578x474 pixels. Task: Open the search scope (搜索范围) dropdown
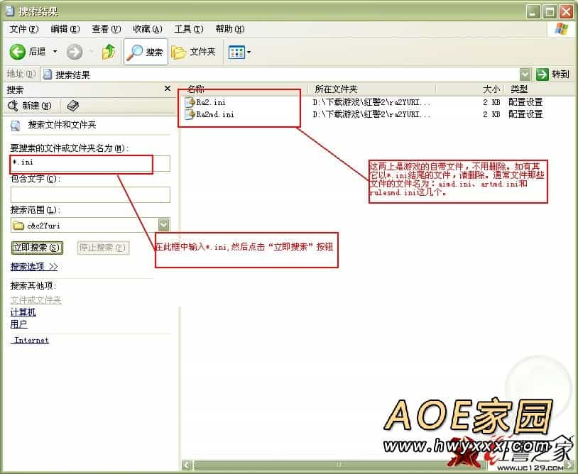pyautogui.click(x=164, y=225)
